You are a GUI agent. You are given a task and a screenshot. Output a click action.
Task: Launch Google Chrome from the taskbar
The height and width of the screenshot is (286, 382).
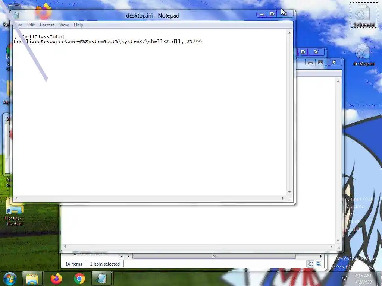tap(79, 279)
